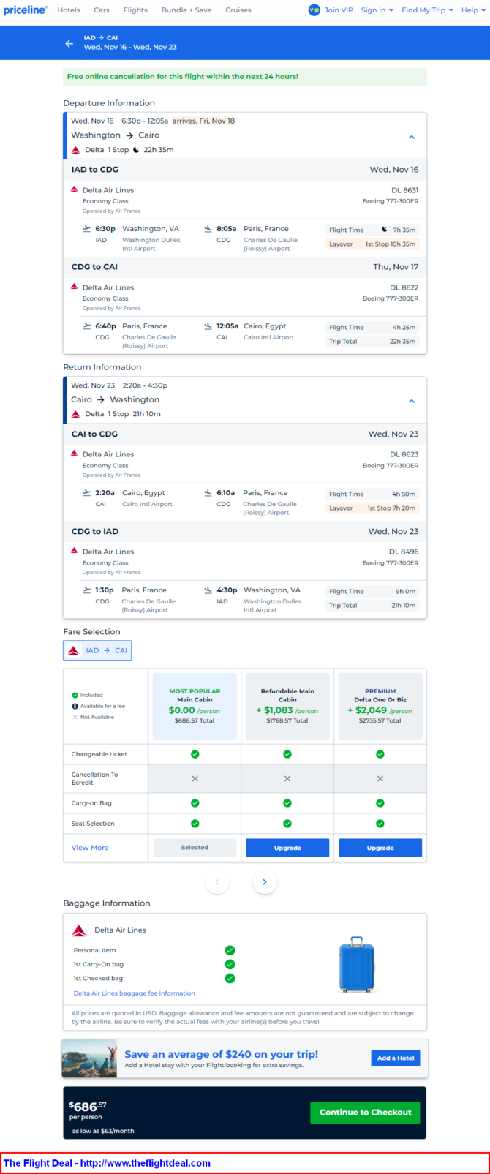
Task: Click Carry-on Bag checkmark for Refundable cabin
Action: (x=287, y=803)
